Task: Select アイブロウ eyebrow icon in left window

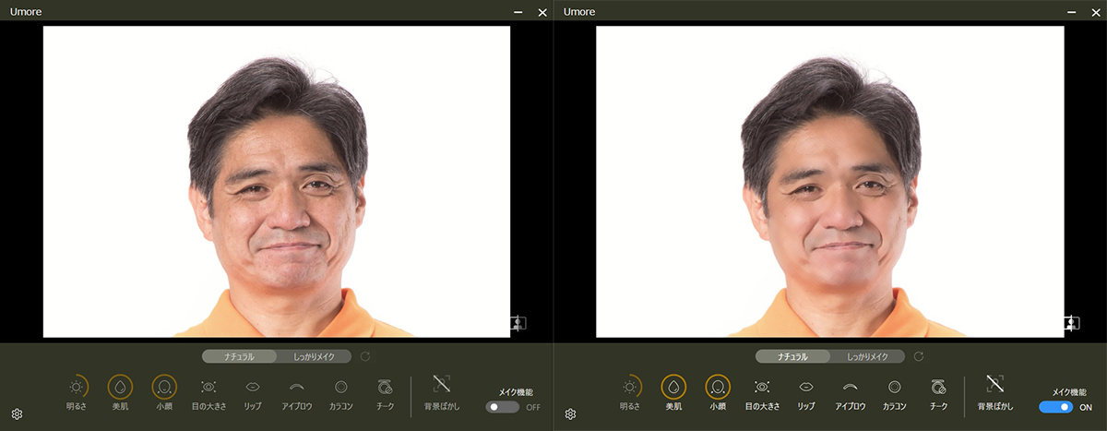Action: 296,387
